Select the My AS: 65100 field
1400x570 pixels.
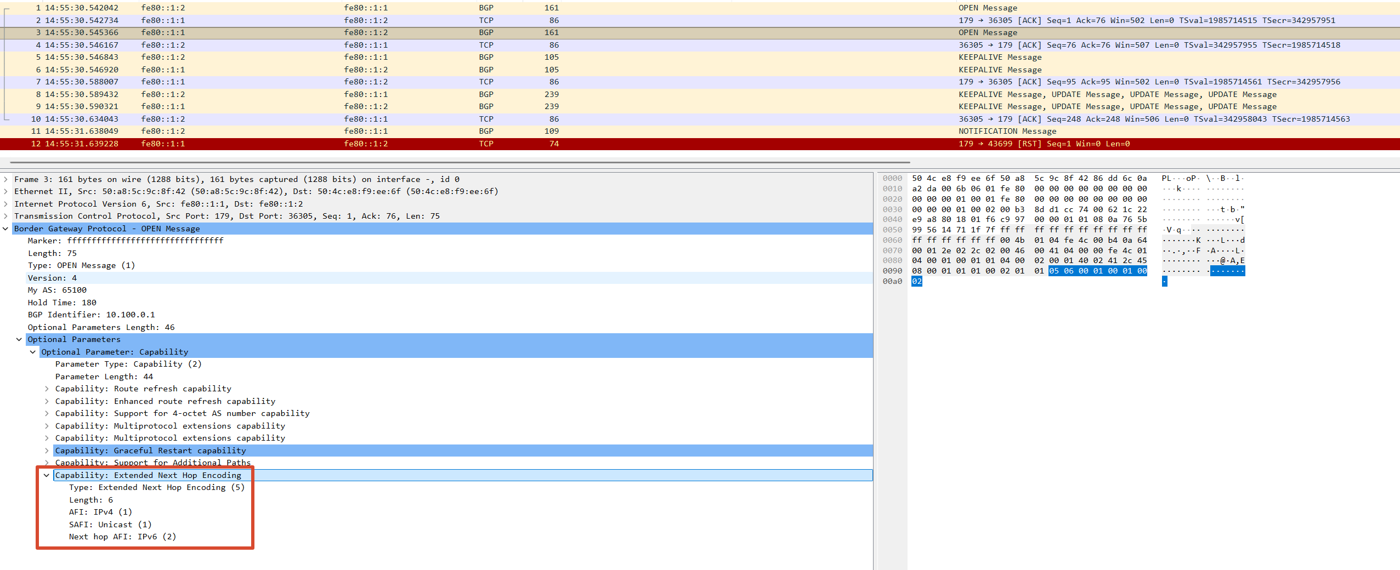click(57, 290)
